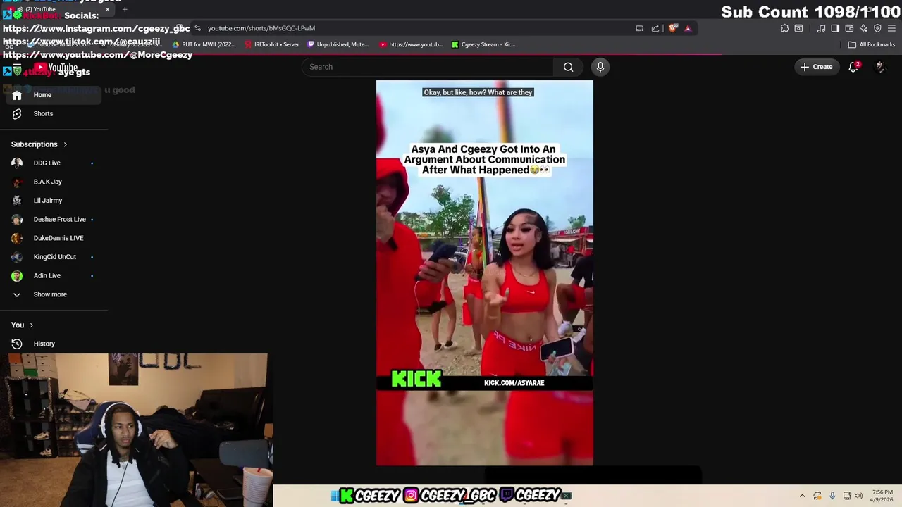Open a new browser tab with plus

125,9
